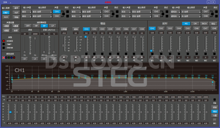This screenshot has height=128, width=220.
Task: Click the 20 Hz EQ band slider handle
Action: (x=10, y=112)
